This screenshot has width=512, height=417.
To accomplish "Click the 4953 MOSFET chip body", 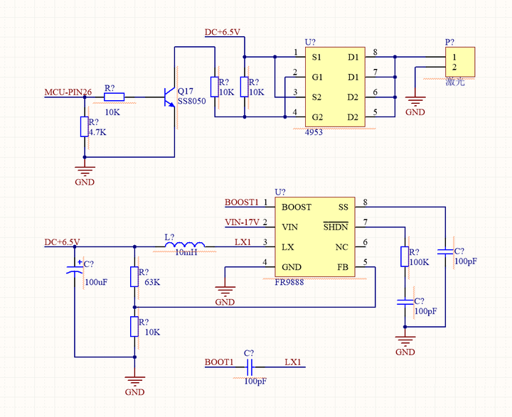I will click(x=335, y=87).
